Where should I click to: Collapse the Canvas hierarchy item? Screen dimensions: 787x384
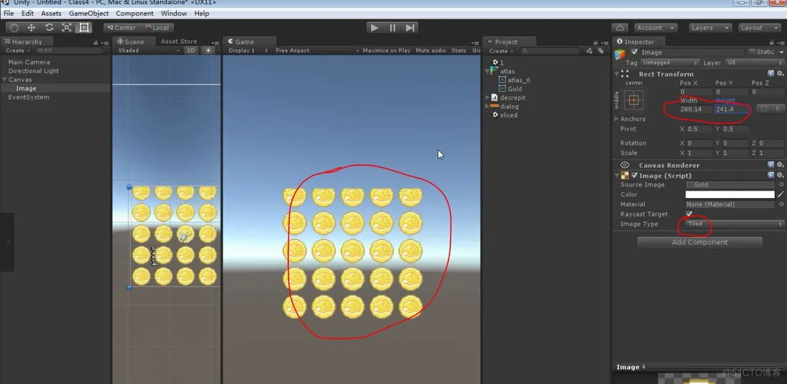5,80
